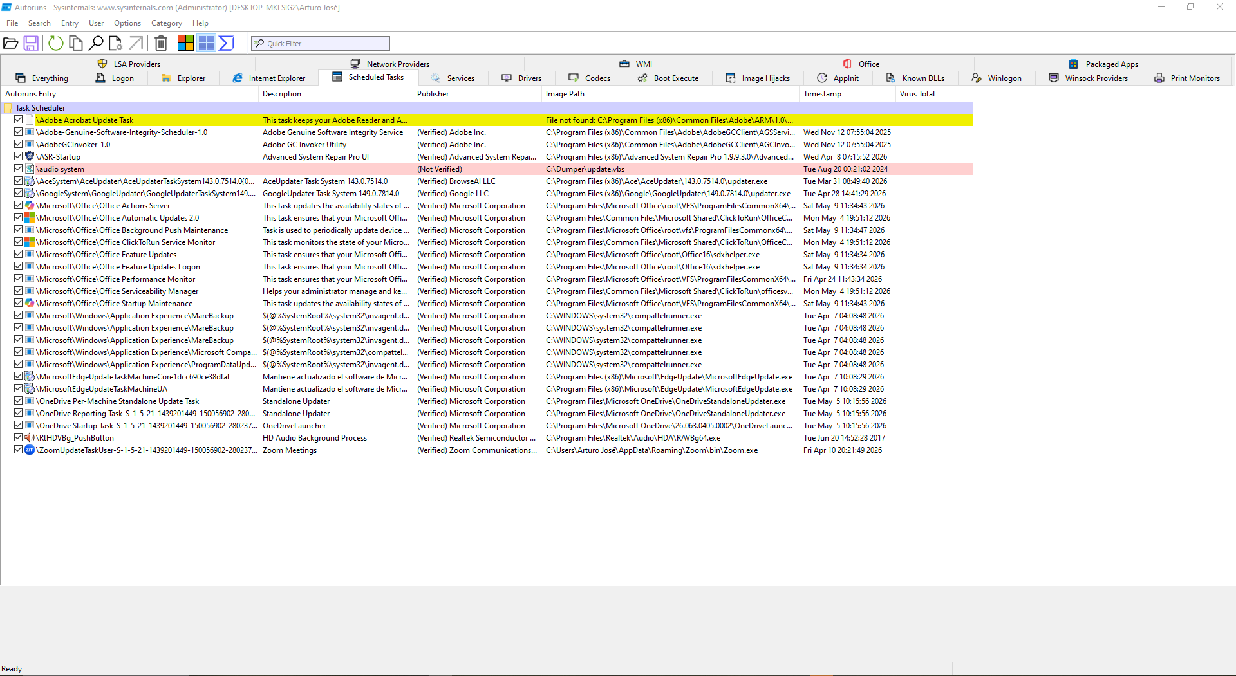Open the Options menu
This screenshot has width=1236, height=676.
tap(127, 23)
